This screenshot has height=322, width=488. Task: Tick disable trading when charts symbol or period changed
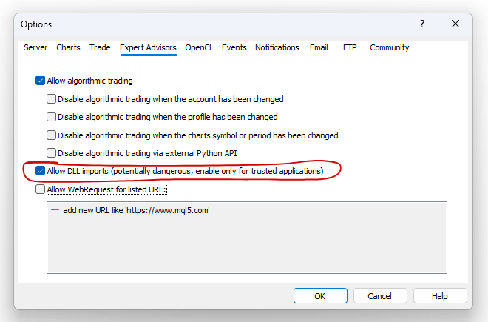52,135
